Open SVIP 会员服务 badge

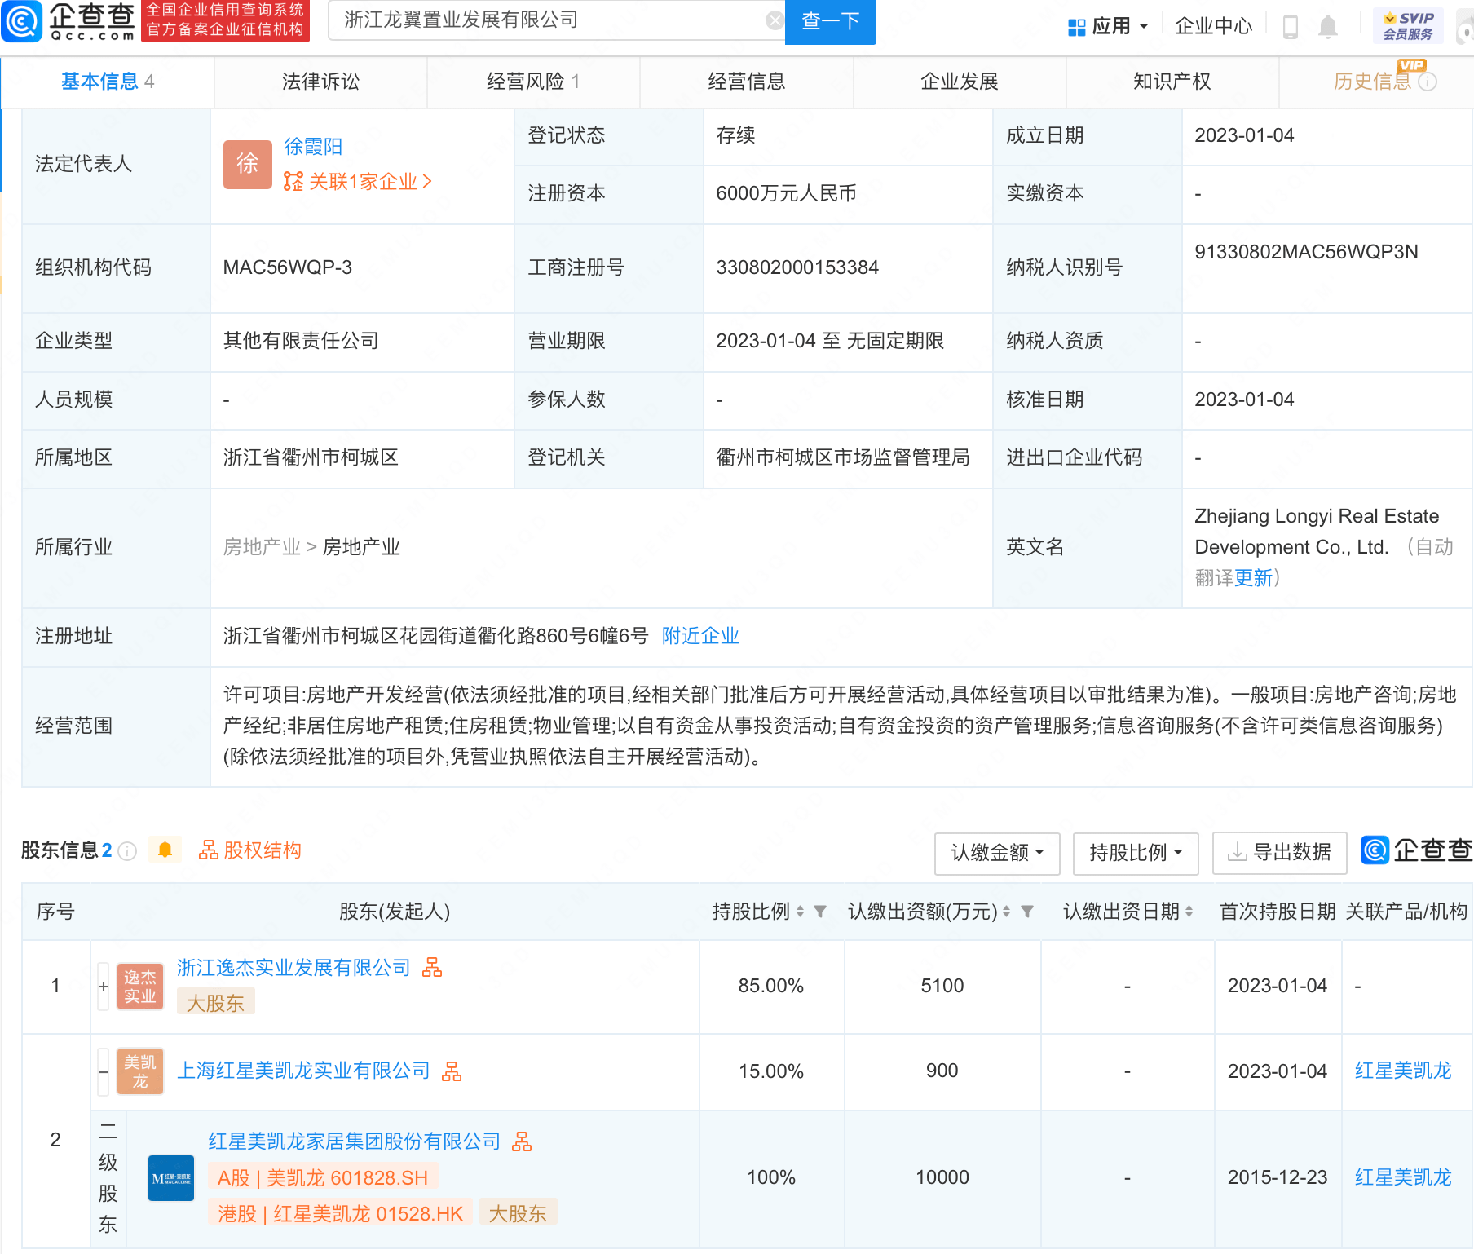[1408, 25]
